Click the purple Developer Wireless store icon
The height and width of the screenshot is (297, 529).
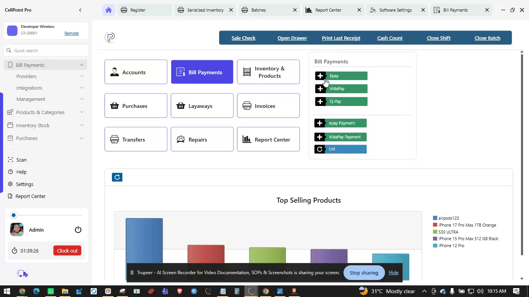coord(12,31)
